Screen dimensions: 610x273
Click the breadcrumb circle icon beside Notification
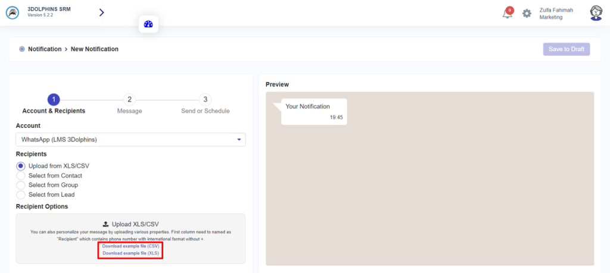[22, 49]
